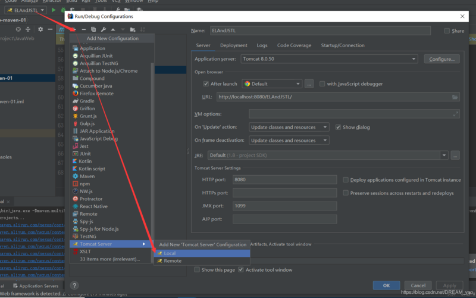Click the project panel target locate icon
Viewport: 476px width, 298px height.
click(18, 29)
